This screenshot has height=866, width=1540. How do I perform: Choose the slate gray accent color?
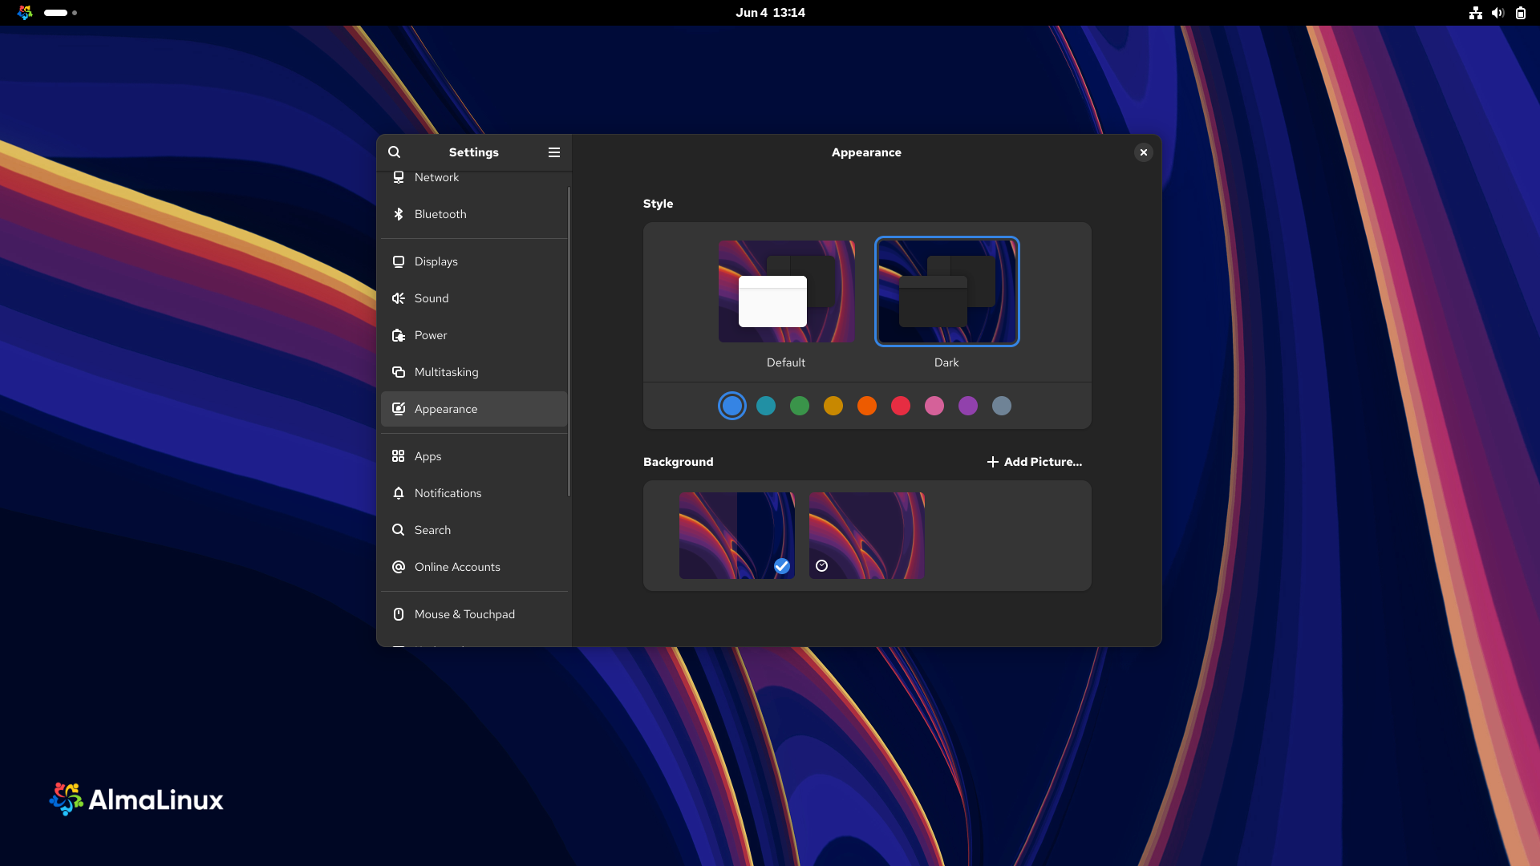coord(1002,406)
